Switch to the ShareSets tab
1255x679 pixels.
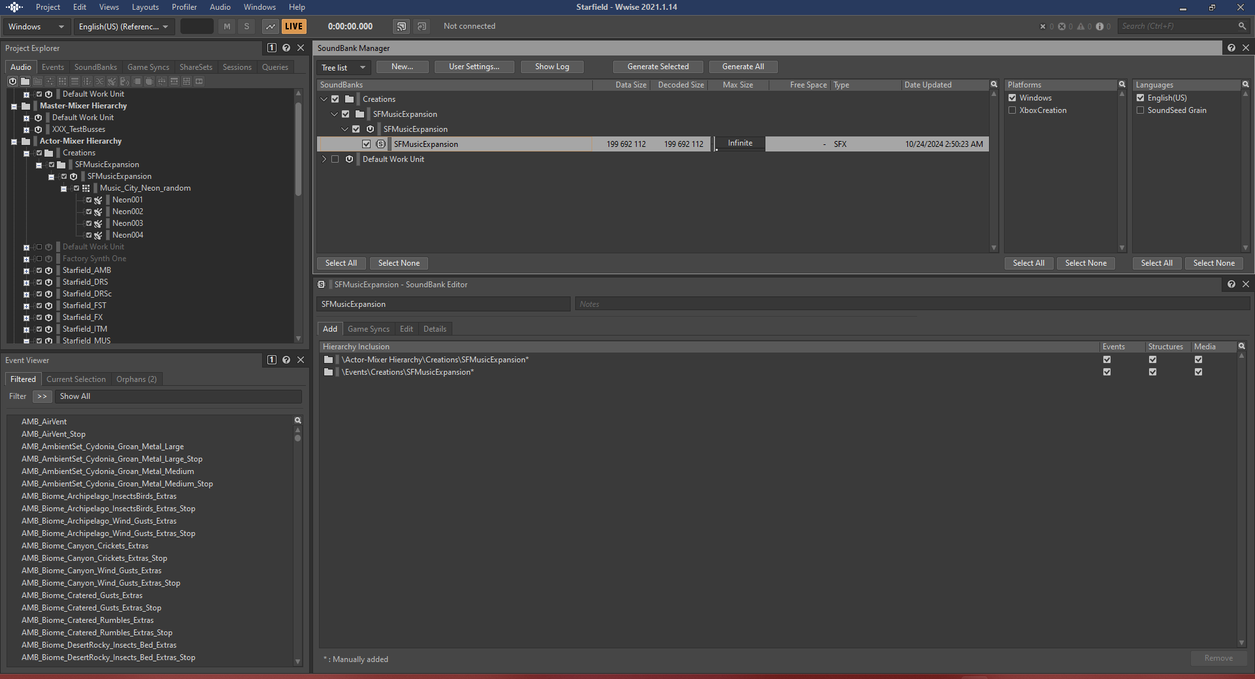tap(196, 67)
